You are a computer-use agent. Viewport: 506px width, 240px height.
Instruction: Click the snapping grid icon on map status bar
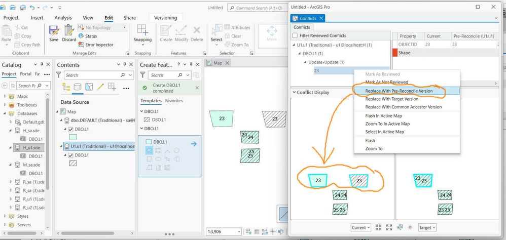[x=249, y=231]
